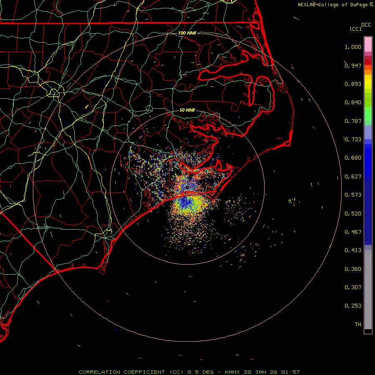Click CORRELATION COEFFICIENT in the bottom caption

122,372
